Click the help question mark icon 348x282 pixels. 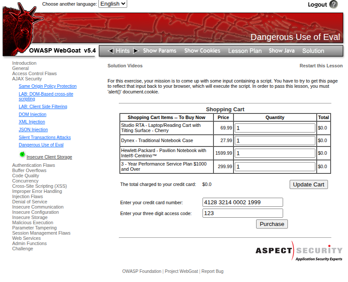(333, 4)
